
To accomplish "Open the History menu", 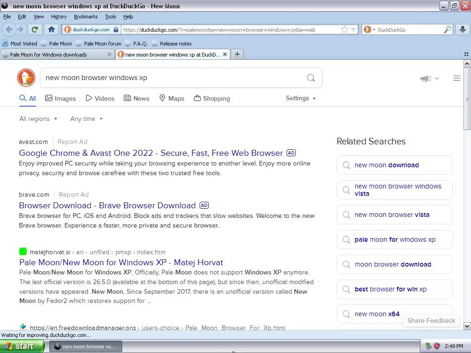I will point(58,17).
